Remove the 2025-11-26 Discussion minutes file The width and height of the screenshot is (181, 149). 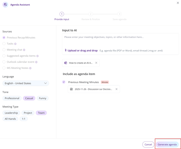point(116,89)
